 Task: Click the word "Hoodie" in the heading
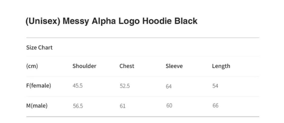coord(157,21)
